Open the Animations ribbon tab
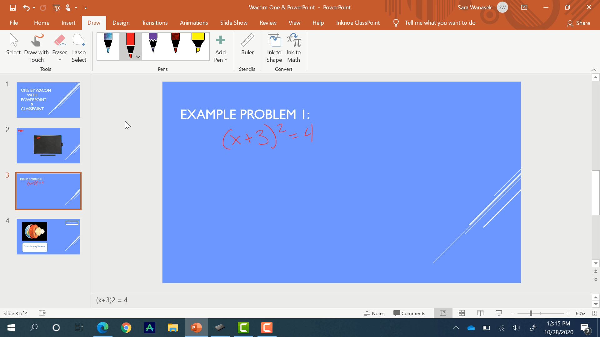Viewport: 600px width, 337px height. [194, 22]
